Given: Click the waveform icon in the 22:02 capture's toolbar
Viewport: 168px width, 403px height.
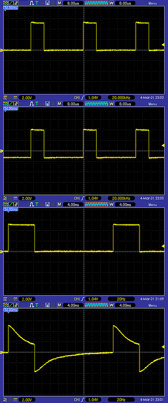Looking at the screenshot, I should click(5, 3).
